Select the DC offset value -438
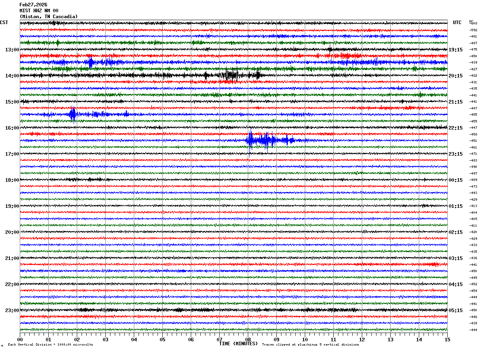Image resolution: width=479 pixels, height=350 pixels. (x=473, y=323)
